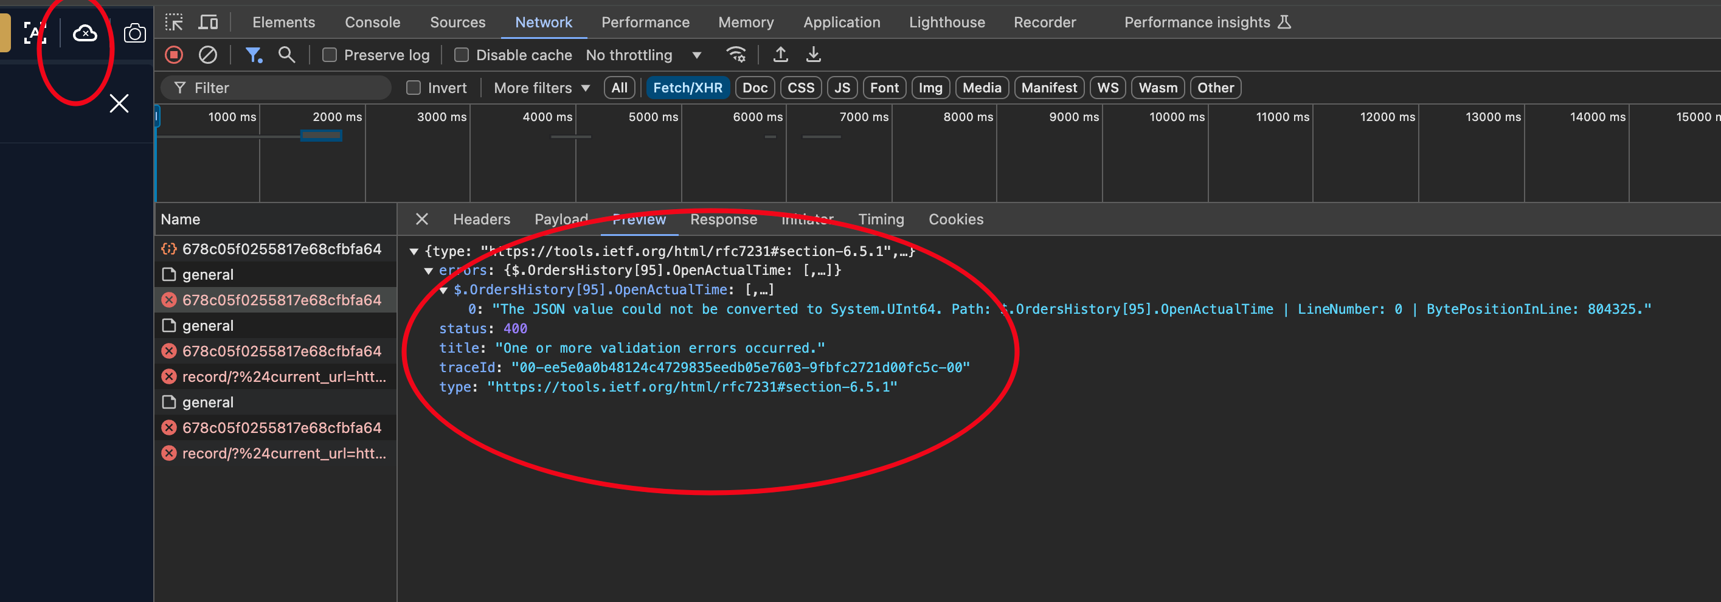Toggle the Other filter
The image size is (1721, 602).
(1215, 88)
